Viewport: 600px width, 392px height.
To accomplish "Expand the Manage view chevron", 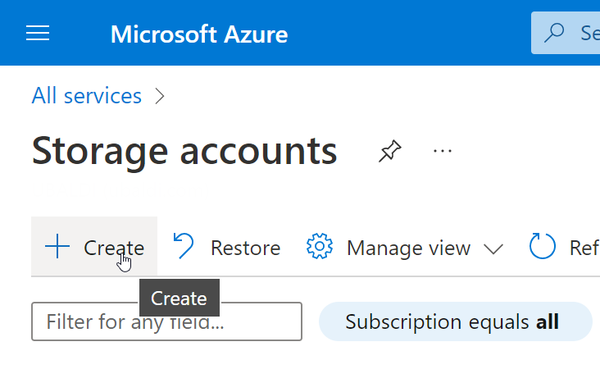I will 493,249.
